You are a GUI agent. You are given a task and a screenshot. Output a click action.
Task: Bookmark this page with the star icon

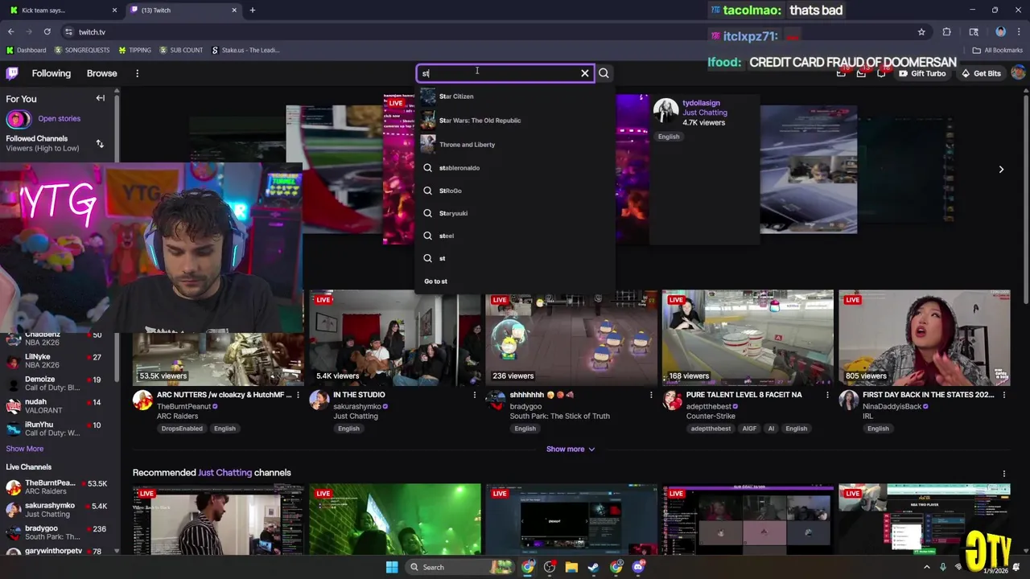click(921, 32)
